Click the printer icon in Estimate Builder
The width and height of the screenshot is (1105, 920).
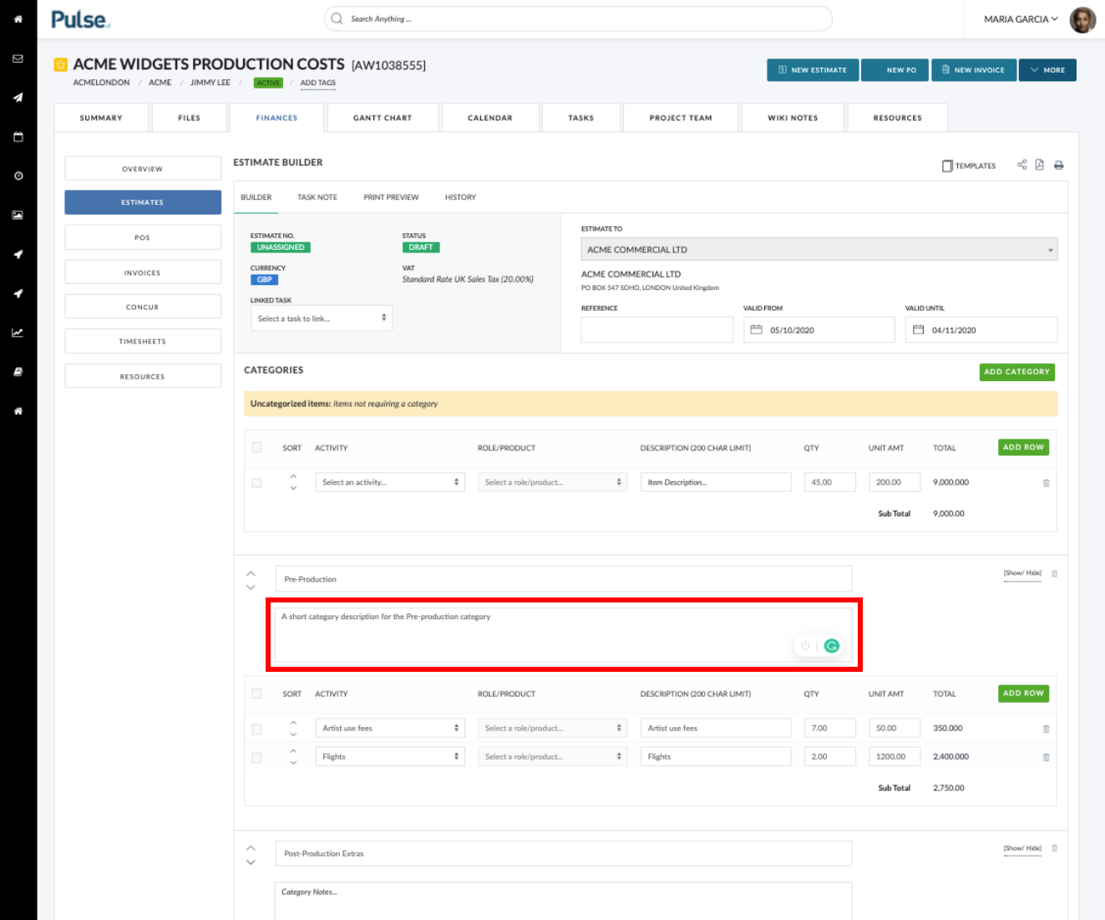1058,165
